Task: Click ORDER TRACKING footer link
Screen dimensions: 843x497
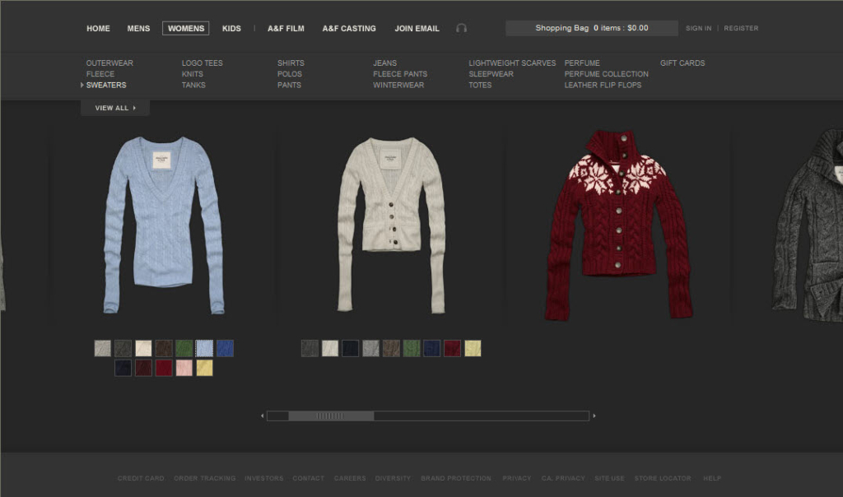Action: [x=205, y=478]
